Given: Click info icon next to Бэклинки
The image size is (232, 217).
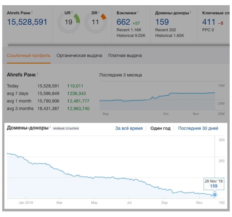Looking at the screenshot, I should click(x=137, y=12).
